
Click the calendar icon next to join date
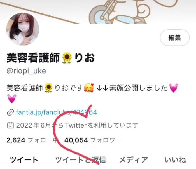pos(10,125)
